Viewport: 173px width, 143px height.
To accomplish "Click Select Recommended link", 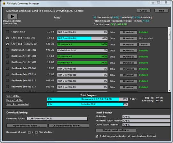I will (18, 104).
